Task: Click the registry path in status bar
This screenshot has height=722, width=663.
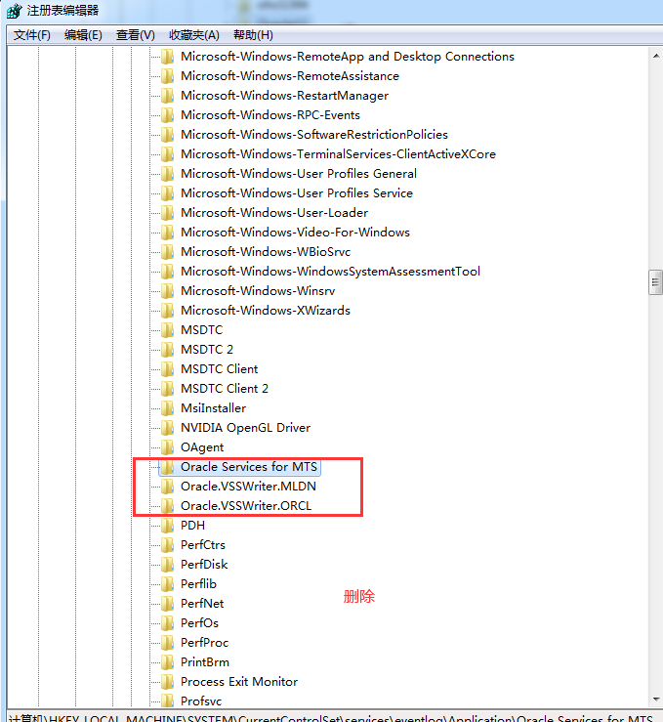Action: (331, 718)
